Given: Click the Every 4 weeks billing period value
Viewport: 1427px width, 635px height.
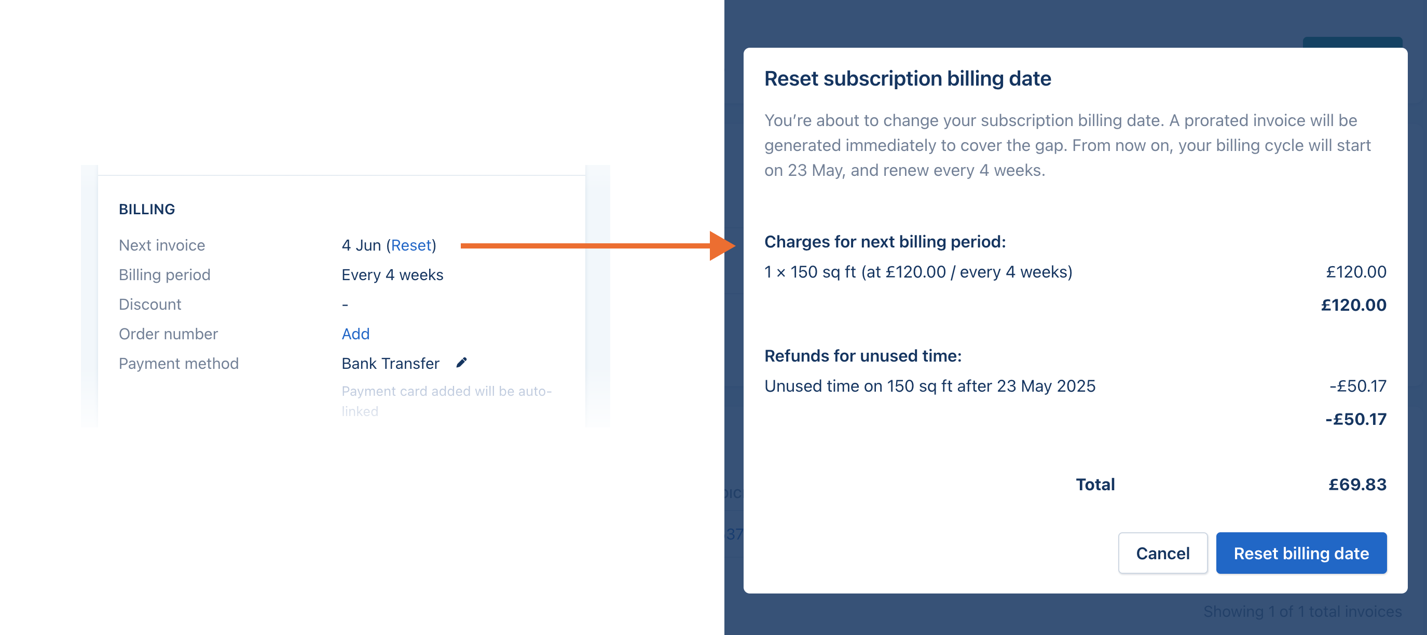Looking at the screenshot, I should [x=392, y=275].
